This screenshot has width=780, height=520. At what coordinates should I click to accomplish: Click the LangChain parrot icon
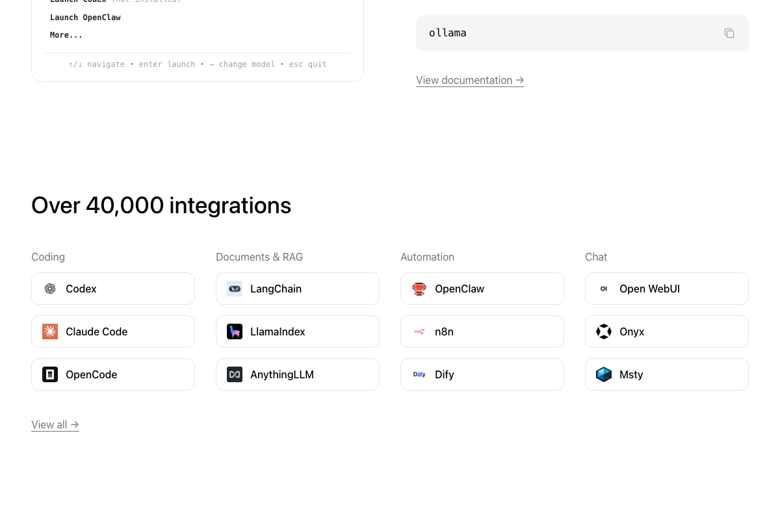click(235, 289)
